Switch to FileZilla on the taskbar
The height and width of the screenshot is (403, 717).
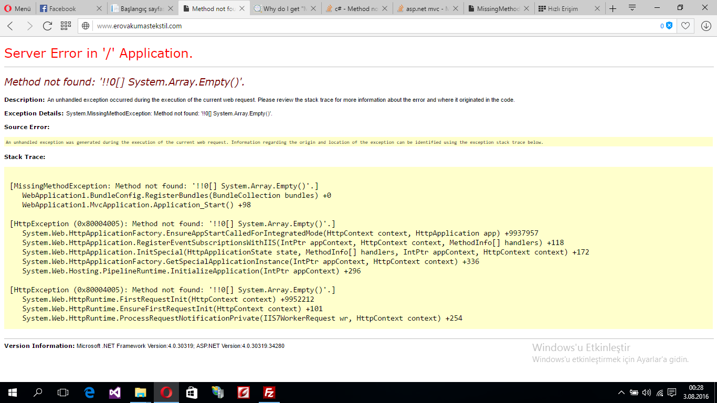point(269,393)
